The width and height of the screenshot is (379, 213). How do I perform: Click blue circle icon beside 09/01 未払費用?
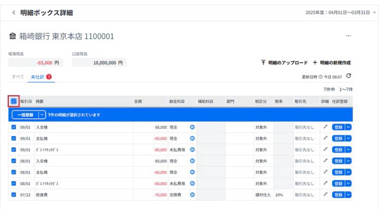pyautogui.click(x=192, y=150)
